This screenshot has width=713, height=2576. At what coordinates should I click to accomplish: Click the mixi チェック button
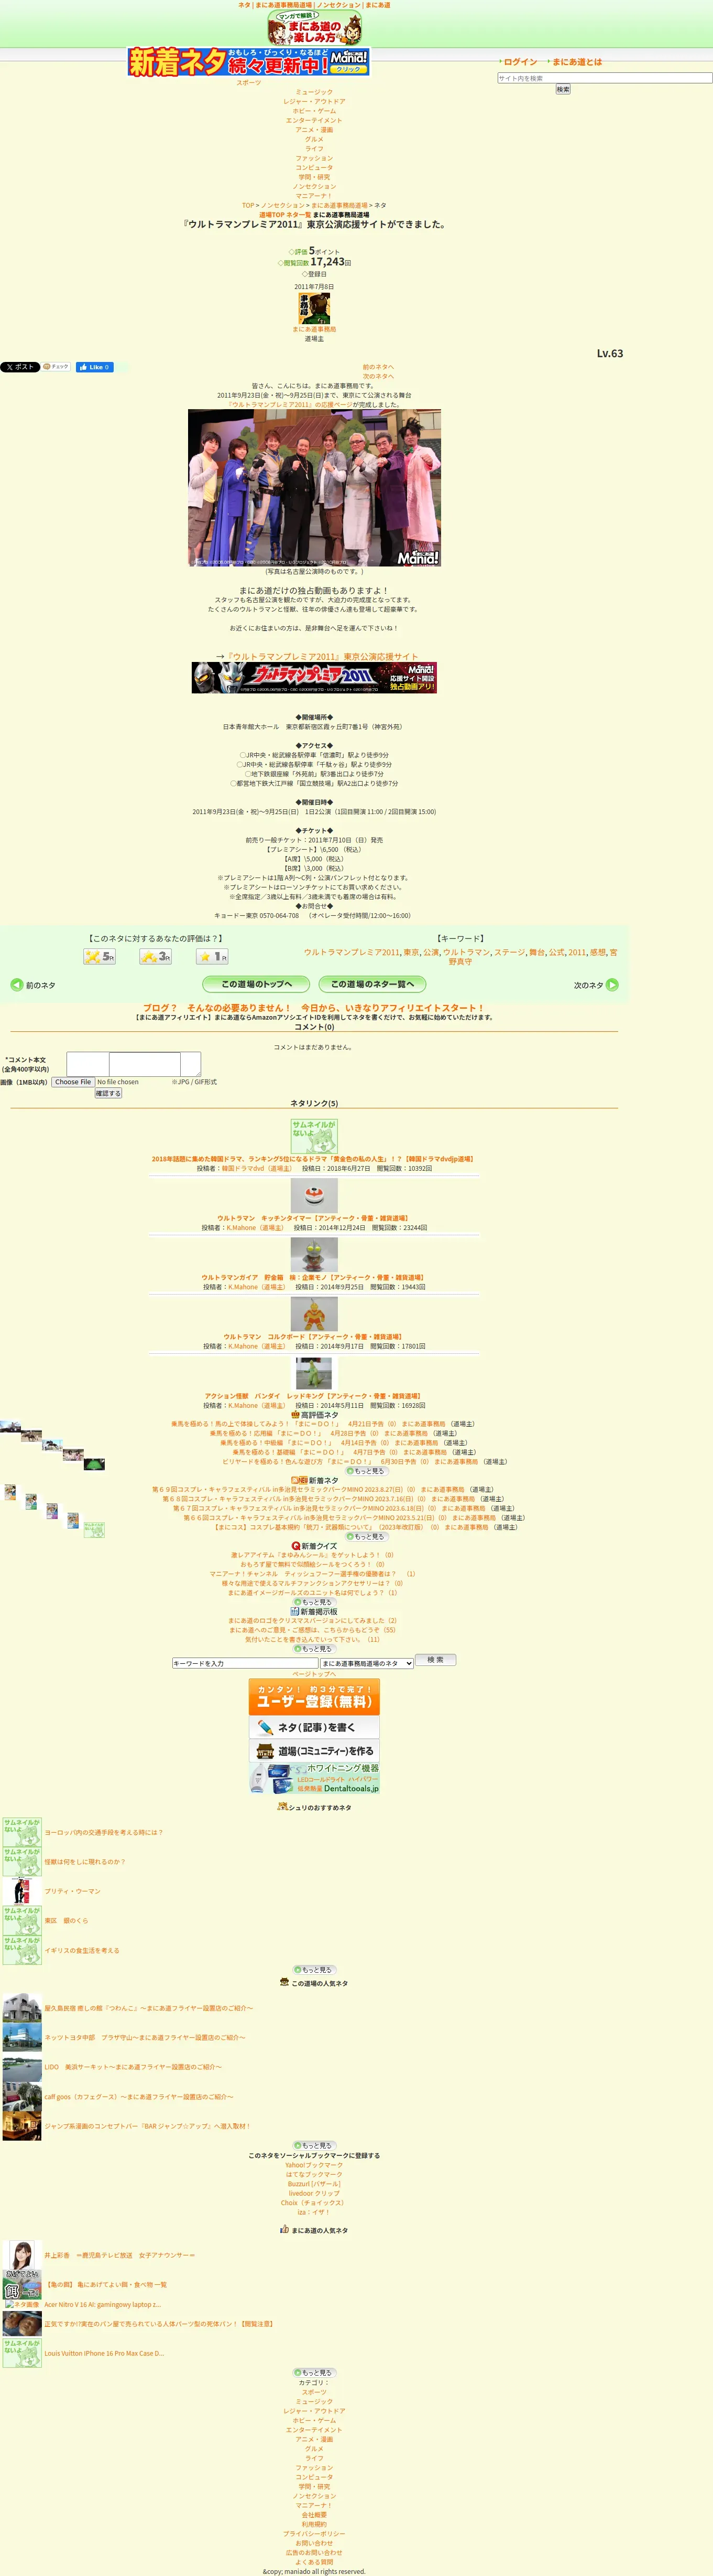pyautogui.click(x=56, y=367)
